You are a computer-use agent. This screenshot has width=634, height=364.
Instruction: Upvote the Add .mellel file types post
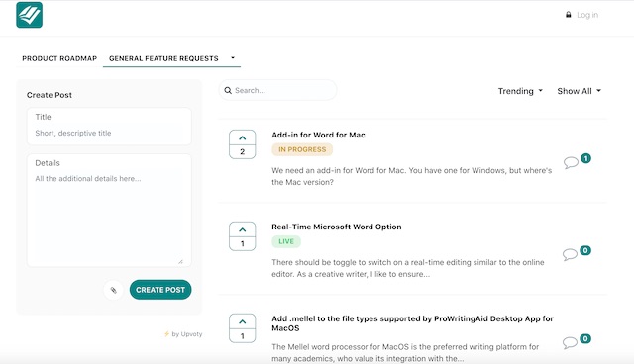click(242, 322)
